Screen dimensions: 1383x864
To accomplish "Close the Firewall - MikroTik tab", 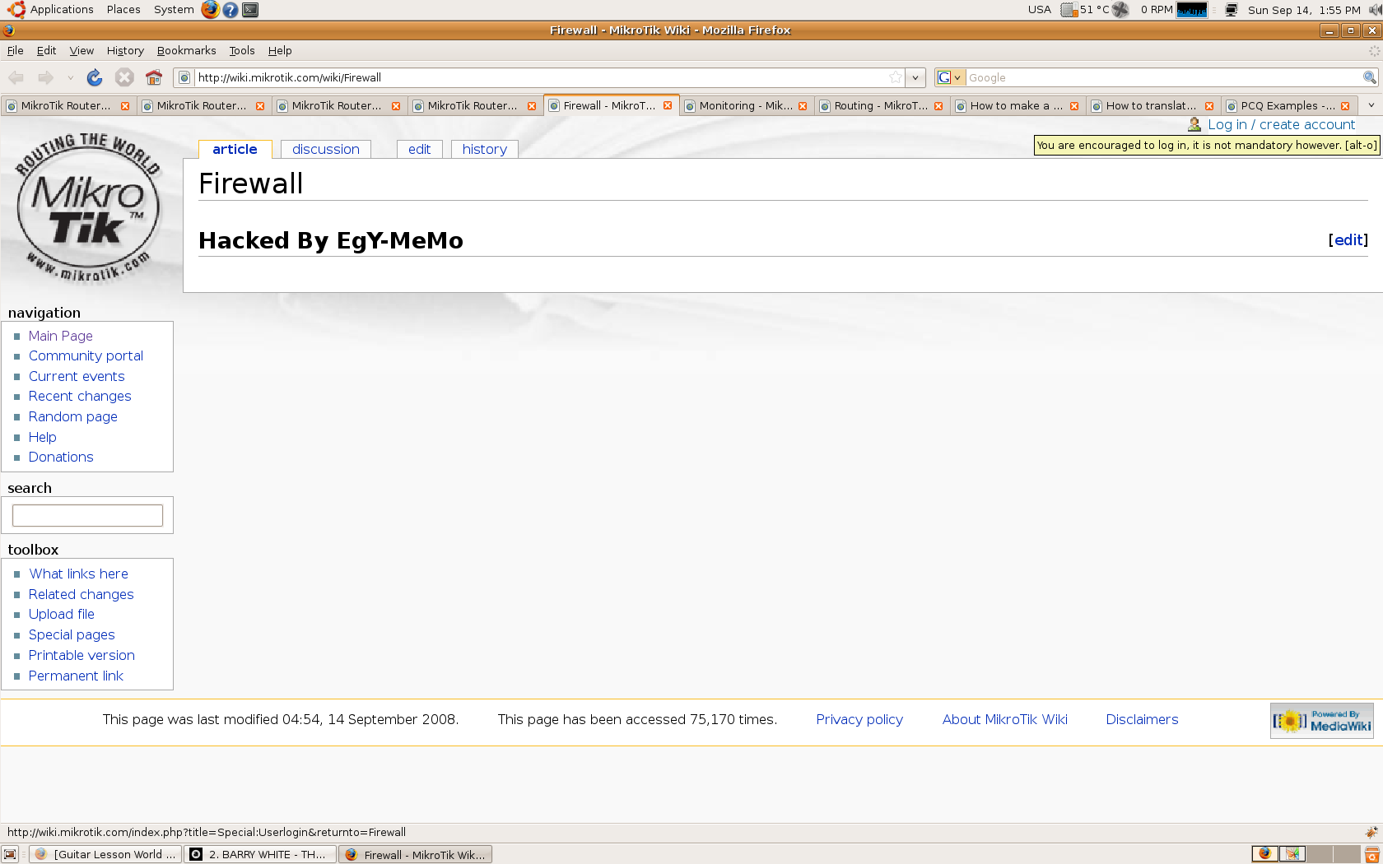I will pyautogui.click(x=668, y=105).
